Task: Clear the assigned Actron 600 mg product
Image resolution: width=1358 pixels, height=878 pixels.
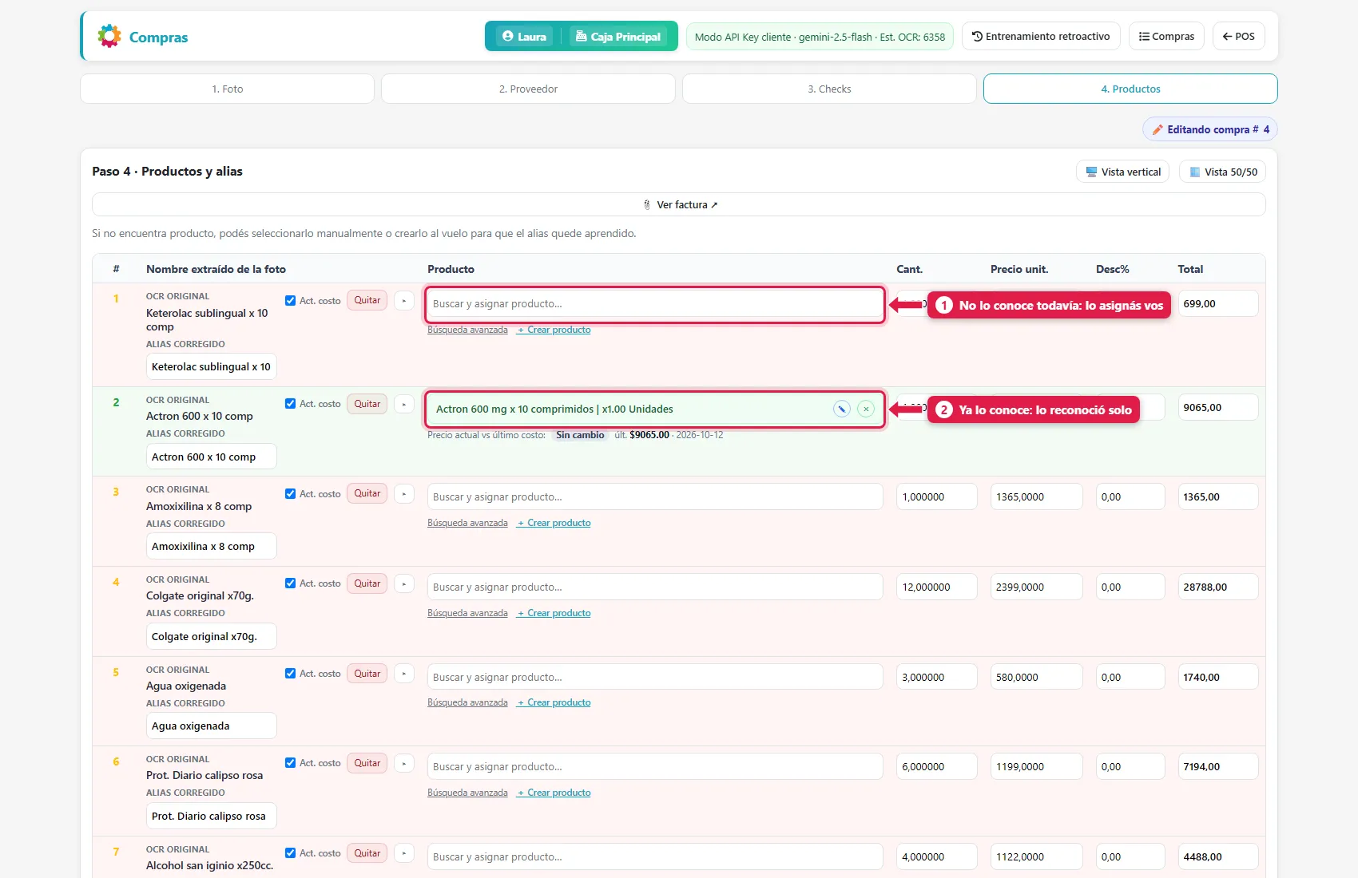Action: point(866,409)
